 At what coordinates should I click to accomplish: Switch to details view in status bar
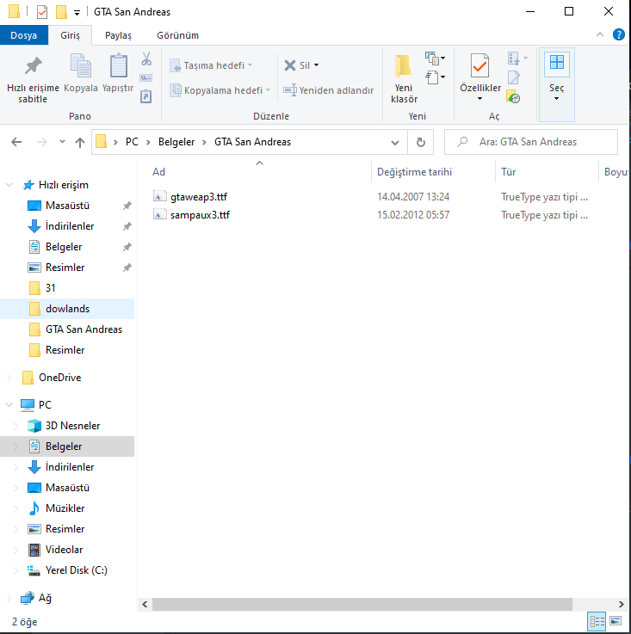tap(597, 620)
